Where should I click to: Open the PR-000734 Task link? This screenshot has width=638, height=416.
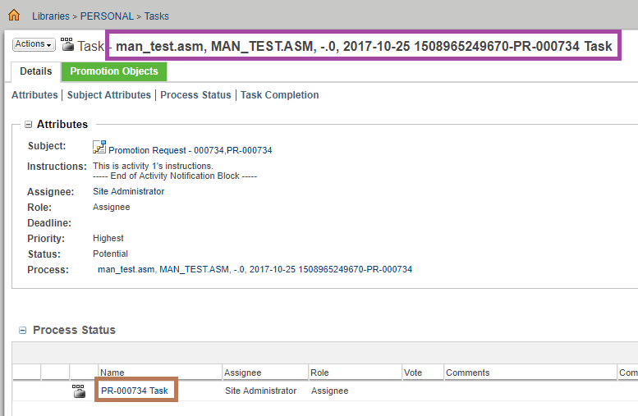tap(134, 391)
